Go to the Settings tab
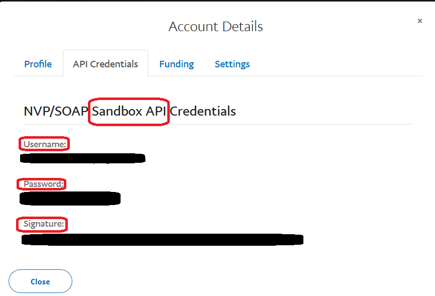This screenshot has height=296, width=435. (x=232, y=64)
